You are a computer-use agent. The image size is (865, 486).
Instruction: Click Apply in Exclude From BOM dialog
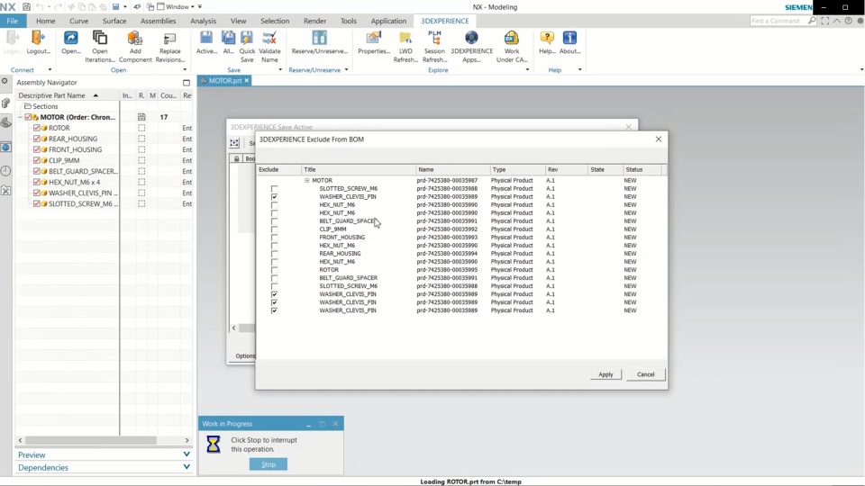pyautogui.click(x=605, y=374)
